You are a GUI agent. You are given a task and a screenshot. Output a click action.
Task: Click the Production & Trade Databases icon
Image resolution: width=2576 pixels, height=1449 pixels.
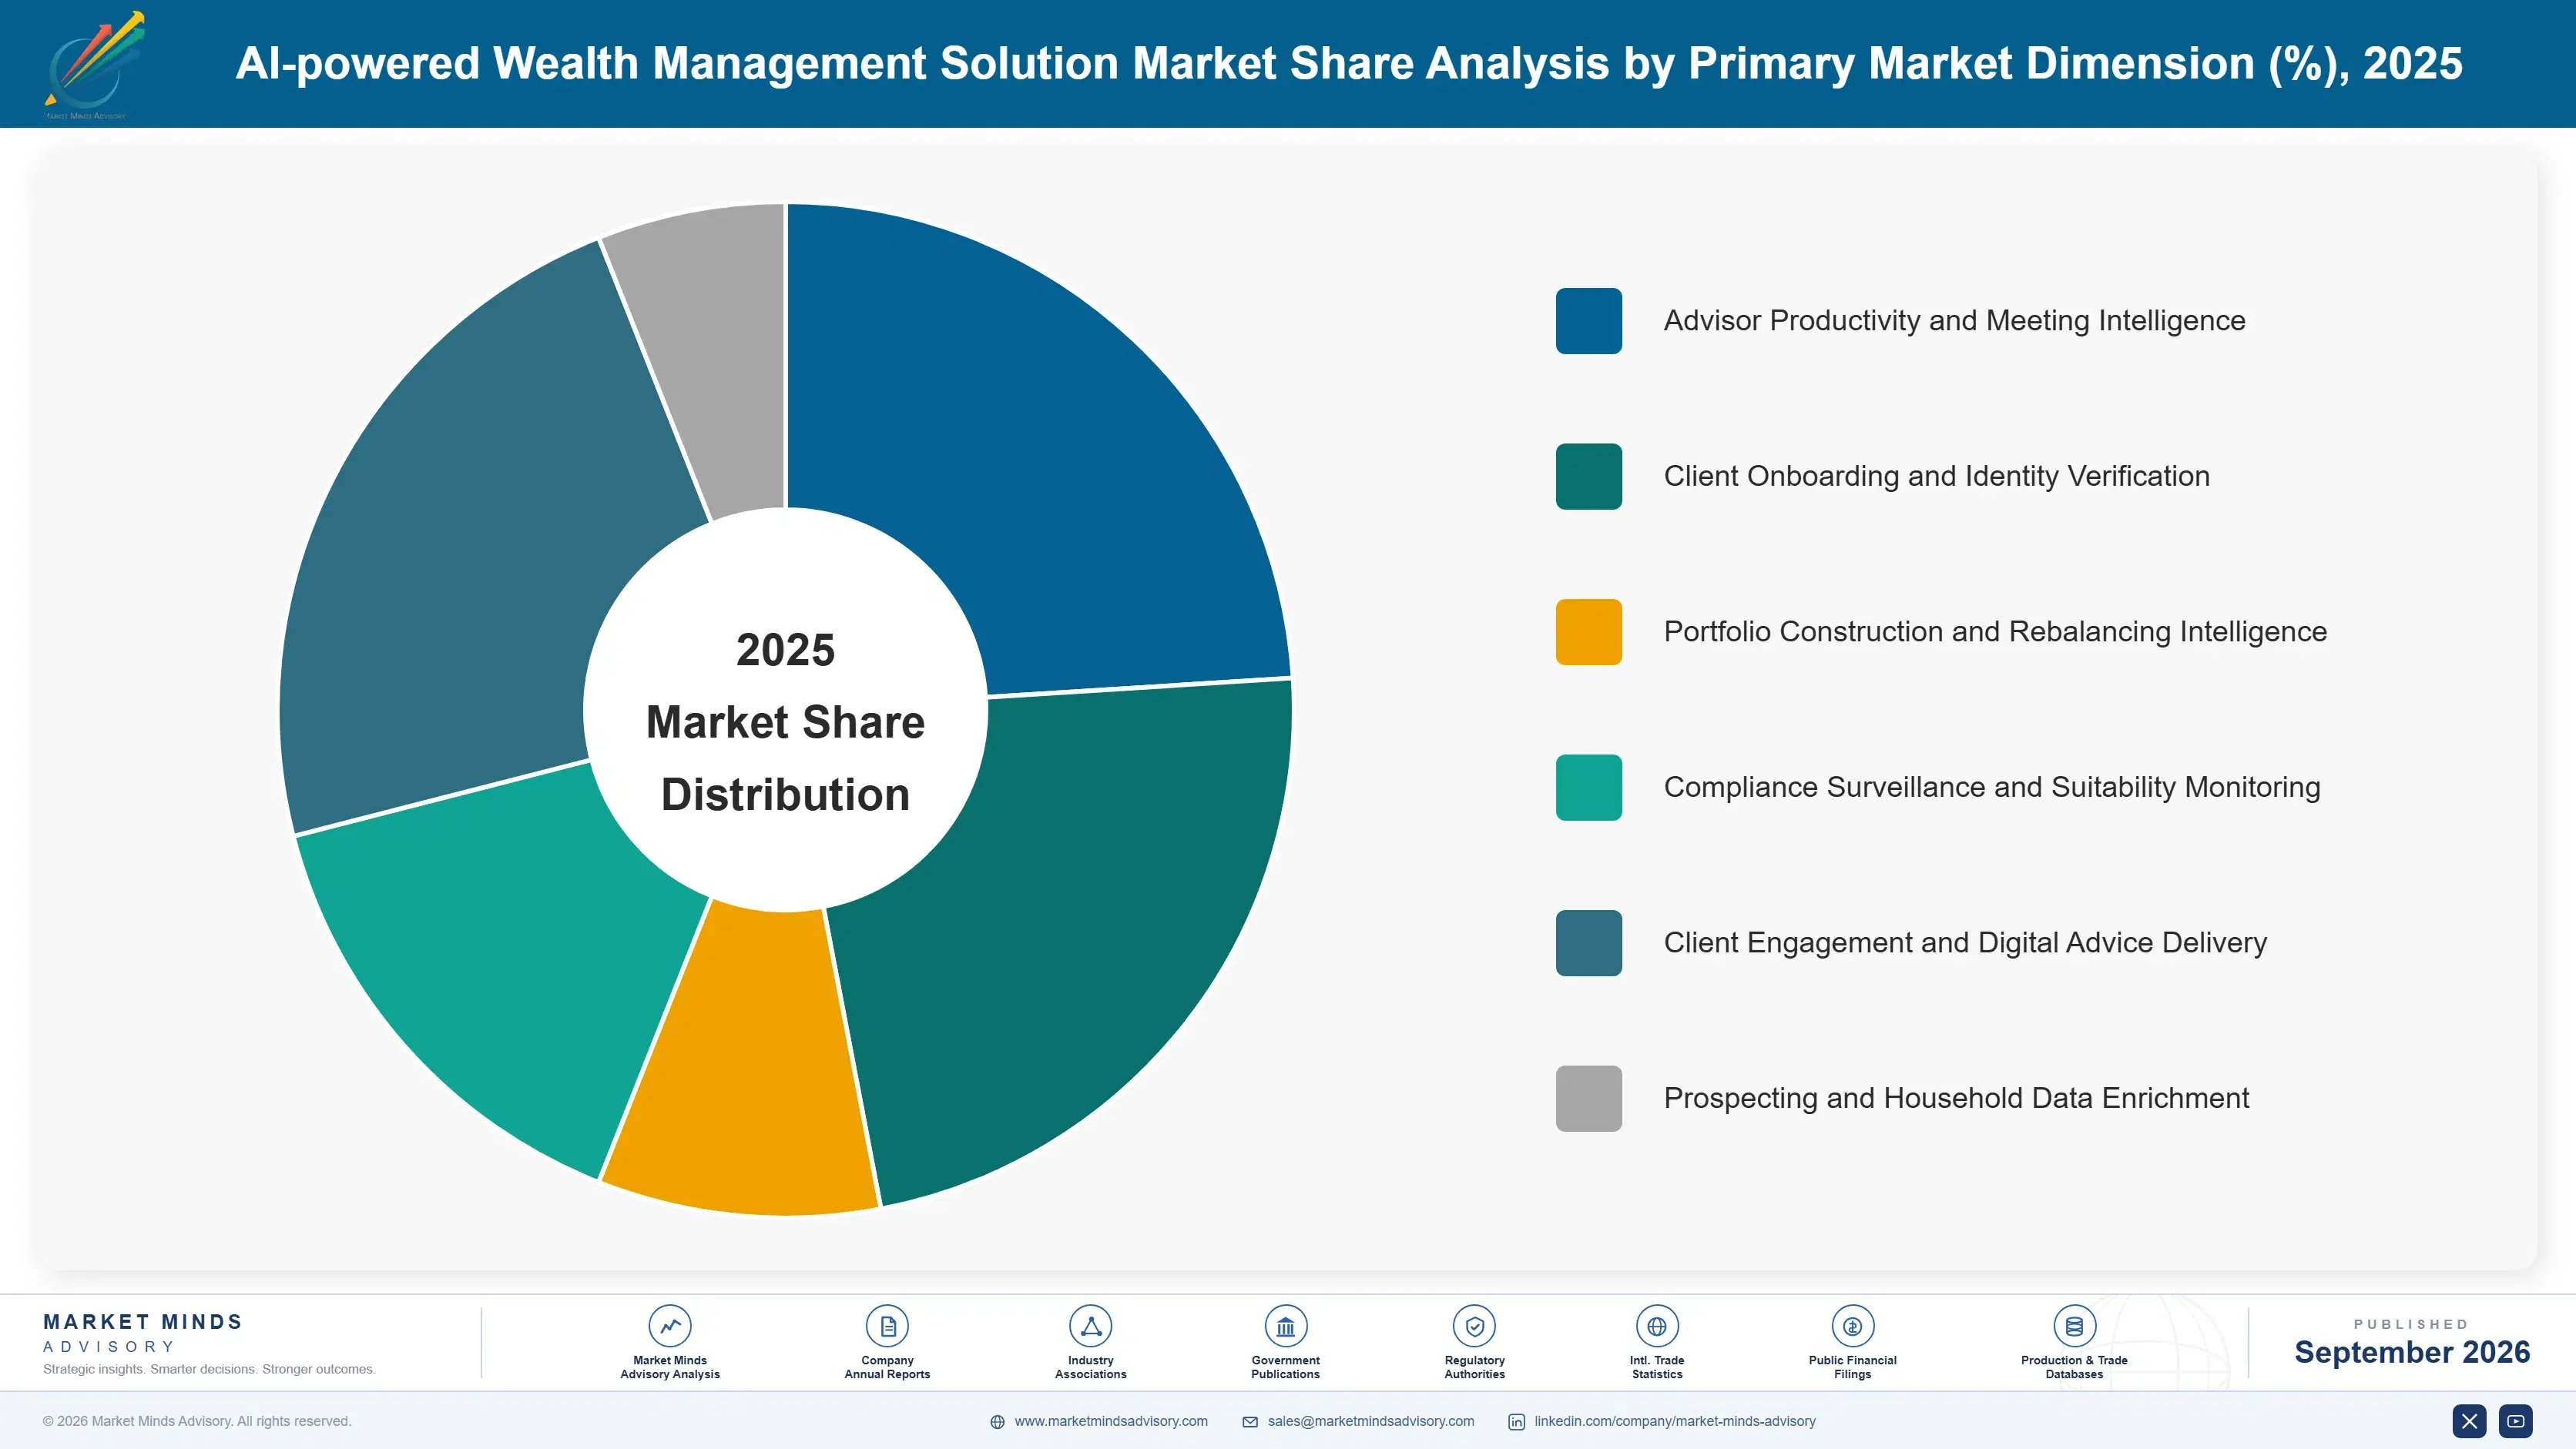coord(2074,1326)
